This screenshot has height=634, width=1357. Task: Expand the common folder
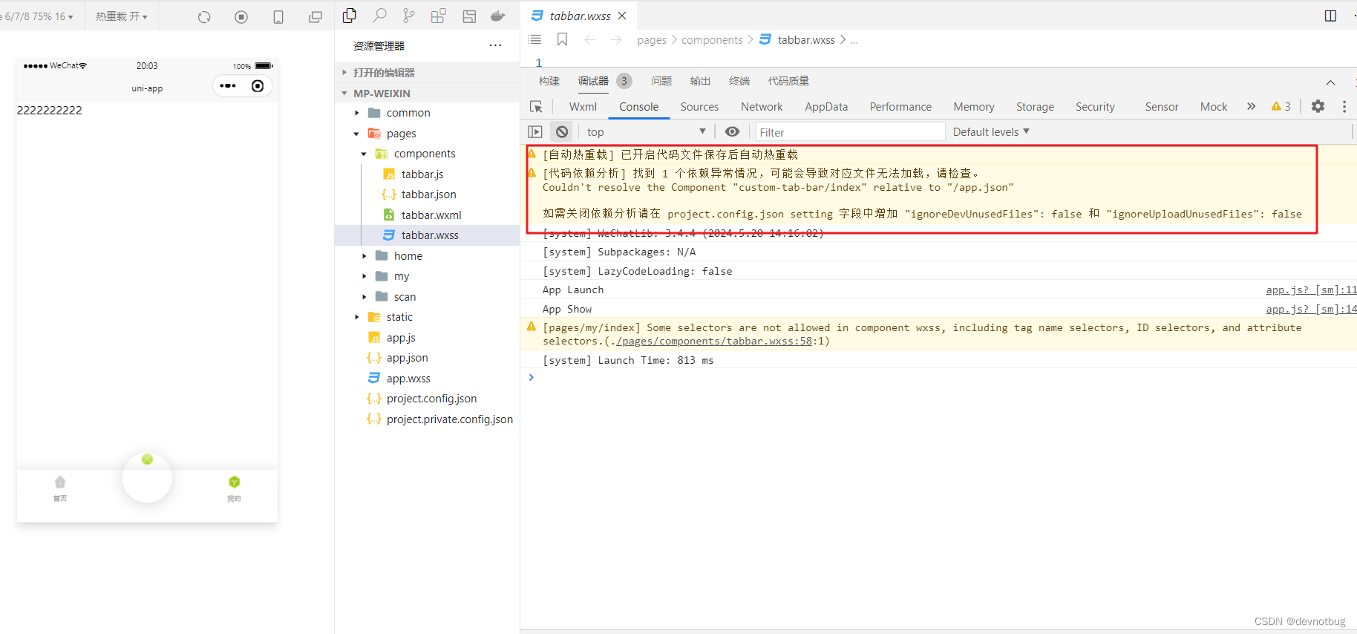pyautogui.click(x=356, y=113)
